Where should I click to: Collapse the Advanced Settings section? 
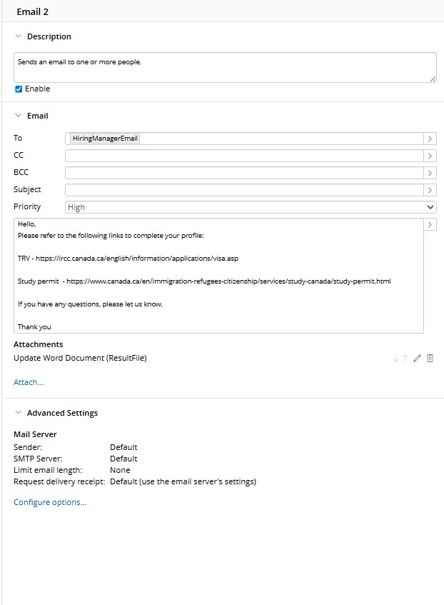[18, 412]
